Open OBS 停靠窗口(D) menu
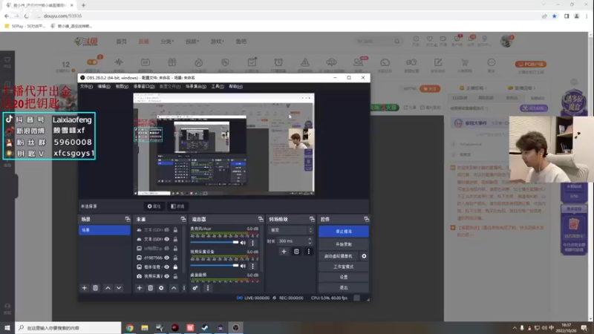594x334 pixels. [144, 86]
